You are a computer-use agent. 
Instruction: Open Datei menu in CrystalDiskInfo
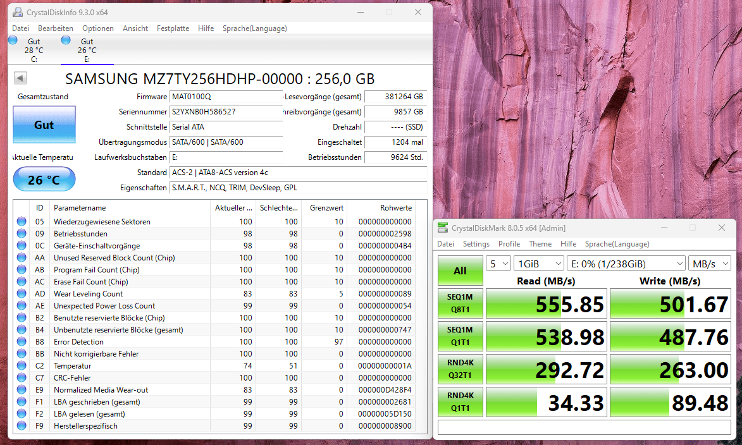pyautogui.click(x=20, y=28)
